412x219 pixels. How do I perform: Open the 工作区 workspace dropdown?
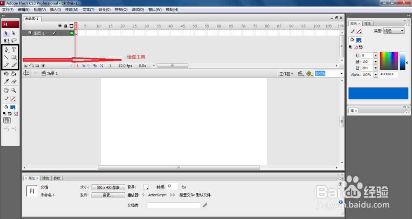tap(286, 74)
